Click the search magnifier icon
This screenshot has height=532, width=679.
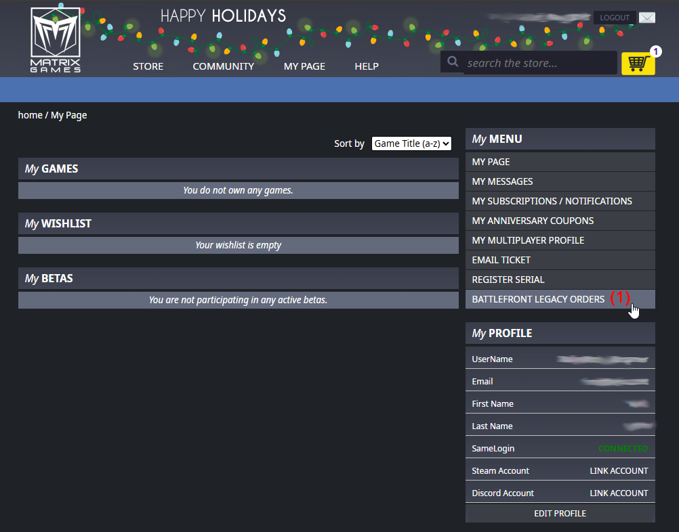coord(453,62)
